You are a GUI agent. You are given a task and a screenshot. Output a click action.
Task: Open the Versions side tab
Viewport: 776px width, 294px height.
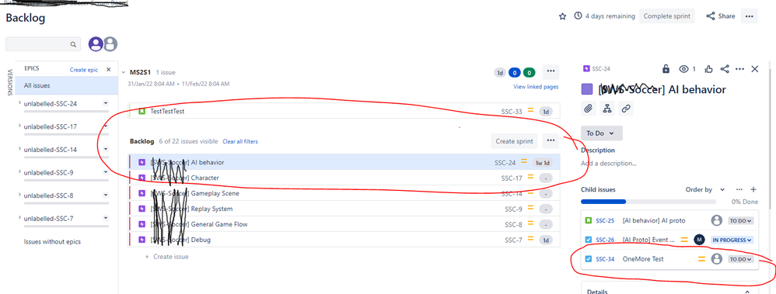tap(10, 82)
